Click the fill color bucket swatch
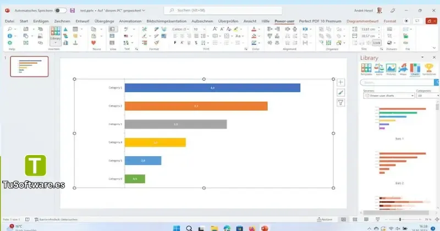Viewport: 440px width, 231px height. point(254,36)
